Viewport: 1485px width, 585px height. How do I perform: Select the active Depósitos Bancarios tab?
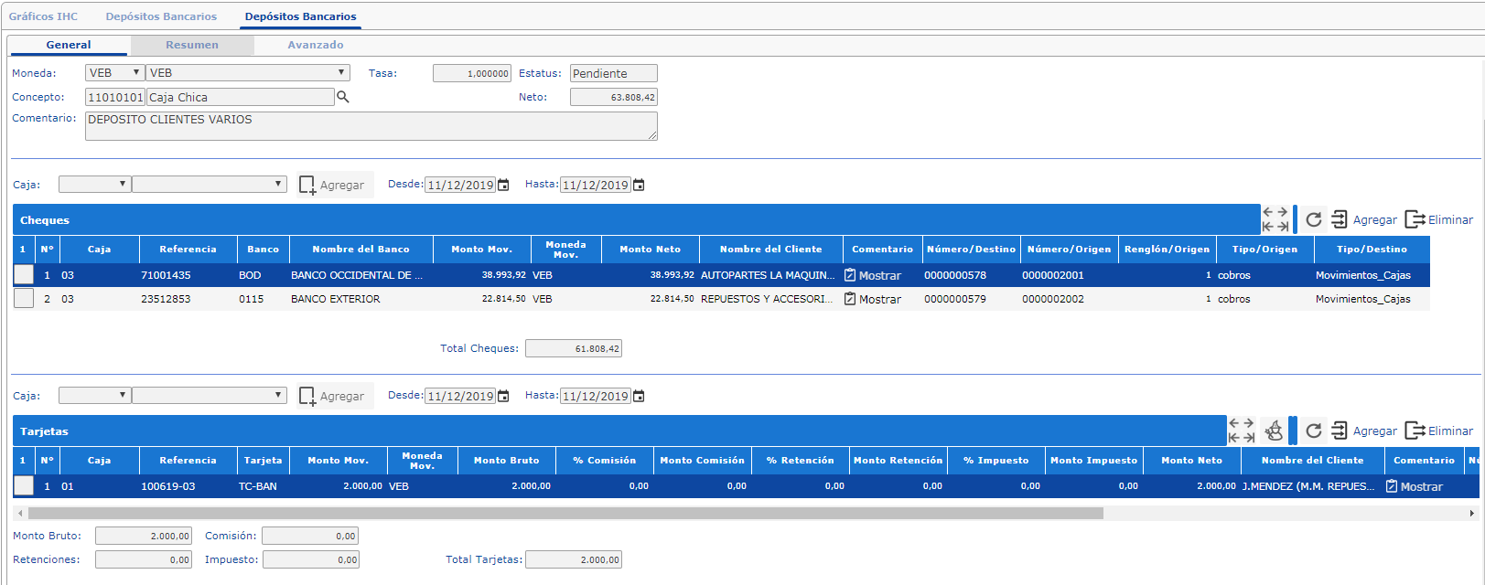coord(301,16)
